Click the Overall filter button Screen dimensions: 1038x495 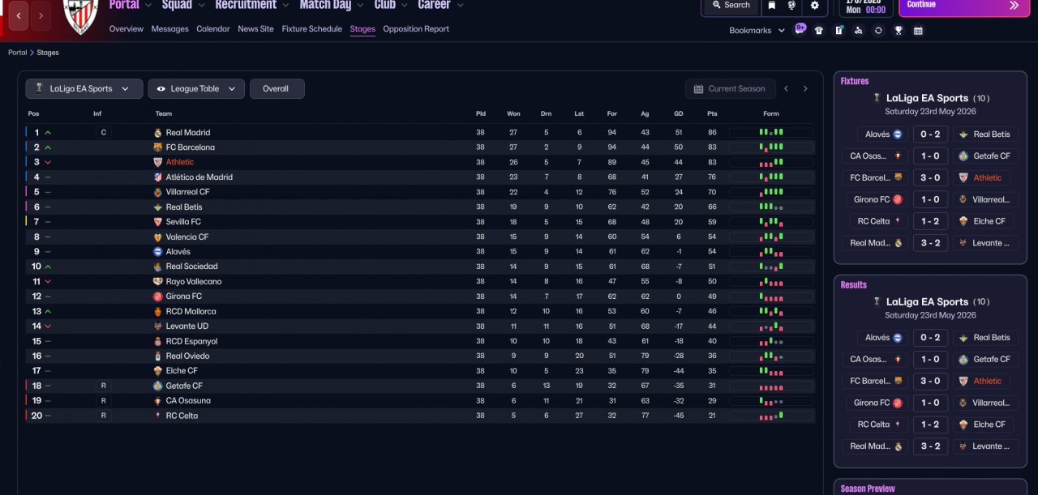[277, 89]
